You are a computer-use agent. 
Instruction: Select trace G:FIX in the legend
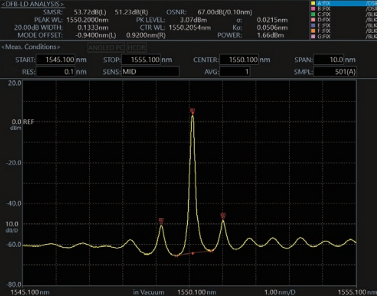323,36
